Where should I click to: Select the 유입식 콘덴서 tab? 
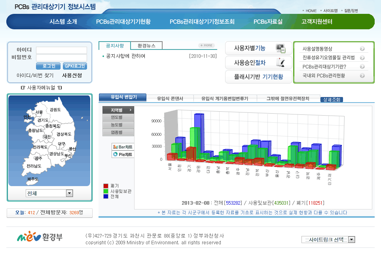click(170, 99)
